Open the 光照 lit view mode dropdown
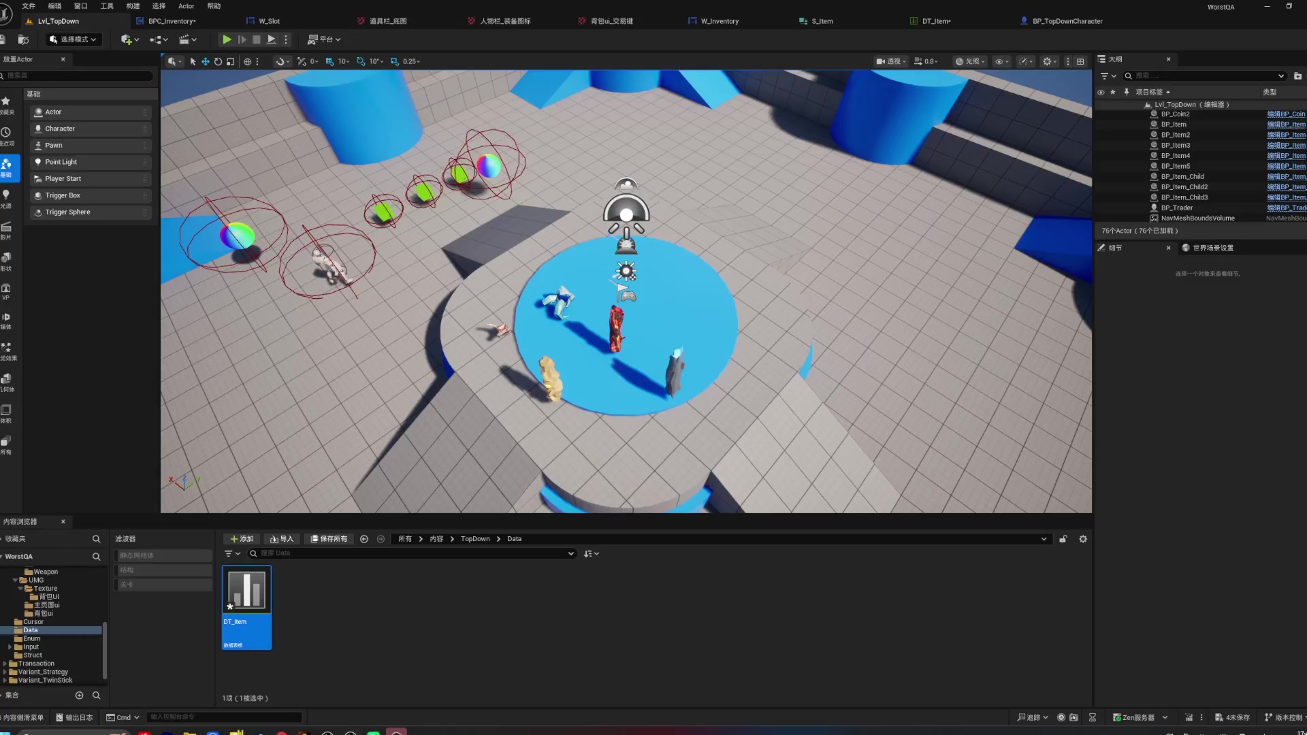1307x735 pixels. pyautogui.click(x=970, y=61)
